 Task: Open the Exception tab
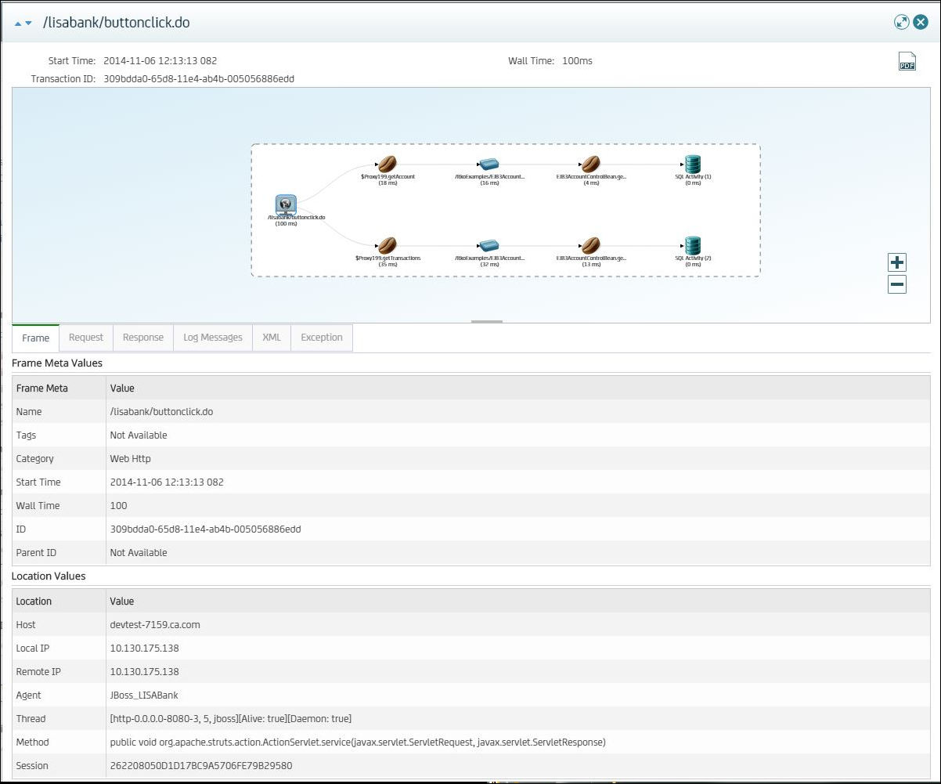coord(321,338)
